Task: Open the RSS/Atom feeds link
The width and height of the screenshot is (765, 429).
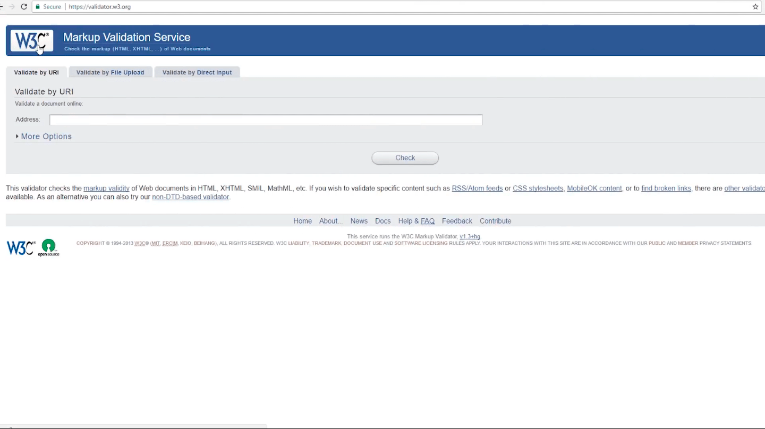Action: click(477, 188)
